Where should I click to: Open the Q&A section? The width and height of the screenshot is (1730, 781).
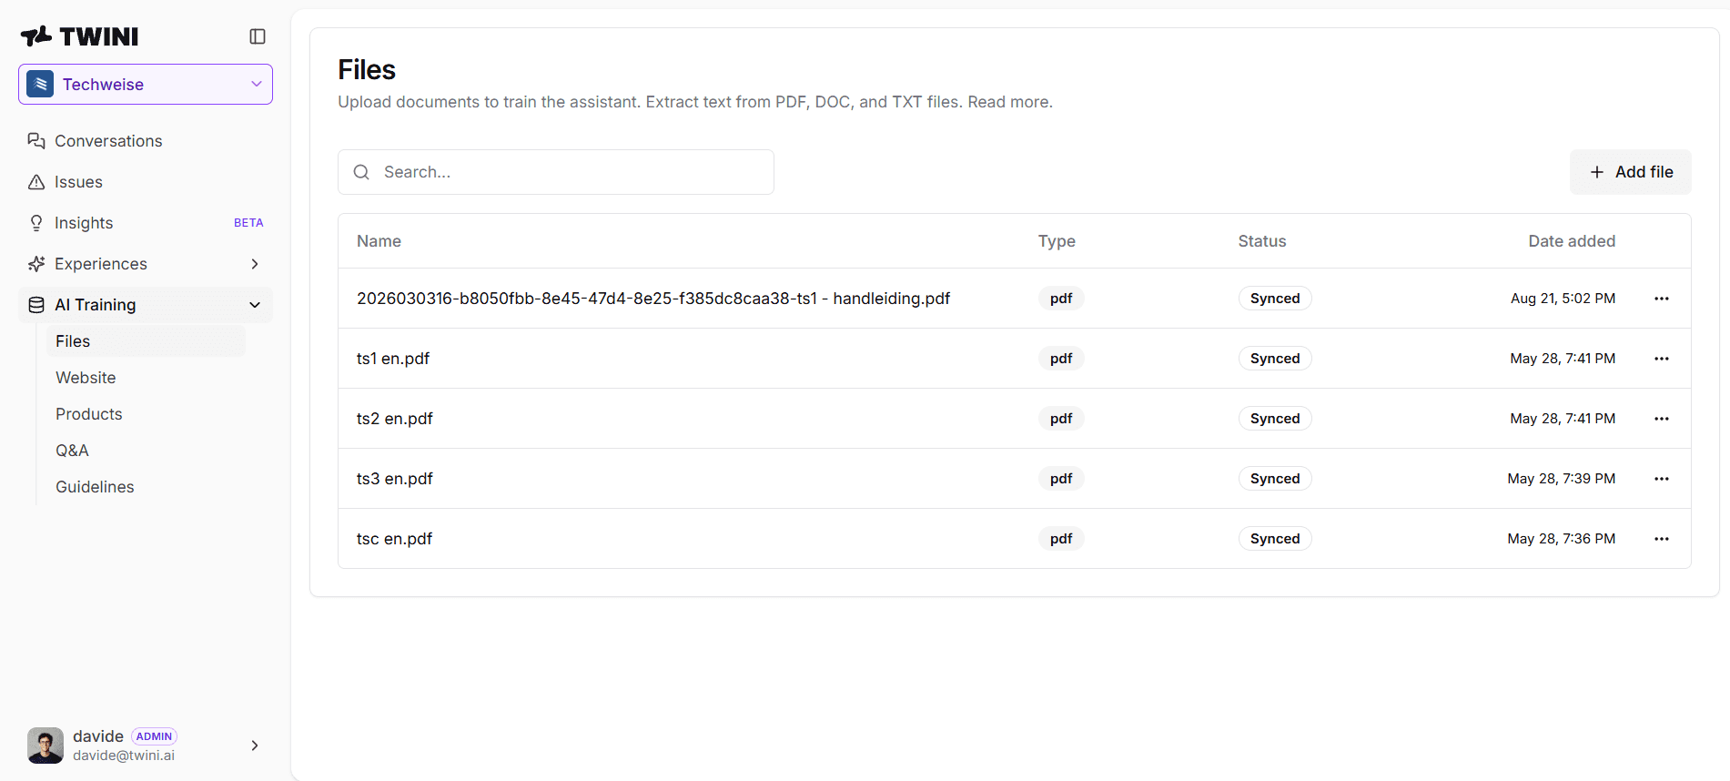pos(72,451)
